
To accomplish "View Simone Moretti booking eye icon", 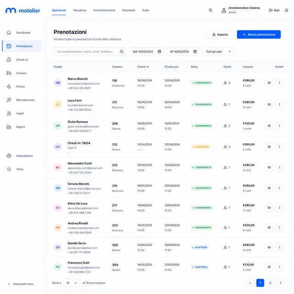I will coord(269,188).
